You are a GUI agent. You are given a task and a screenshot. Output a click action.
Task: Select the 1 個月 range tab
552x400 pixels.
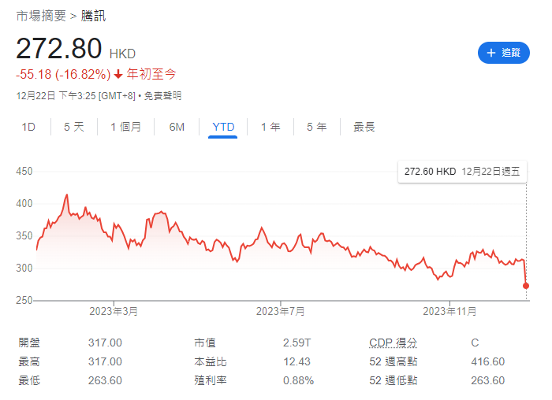tap(125, 127)
